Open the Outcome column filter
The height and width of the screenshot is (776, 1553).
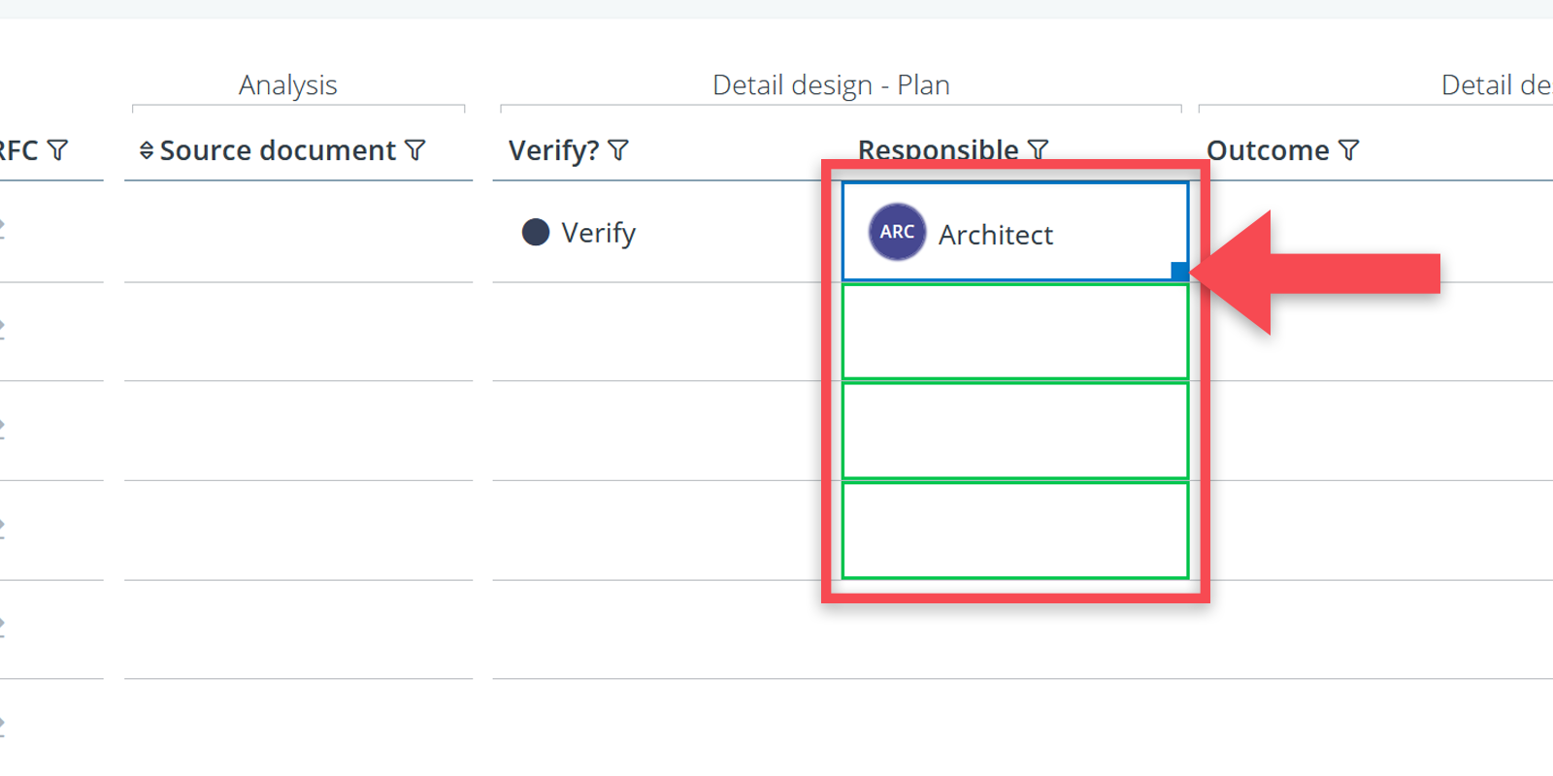[x=1349, y=150]
